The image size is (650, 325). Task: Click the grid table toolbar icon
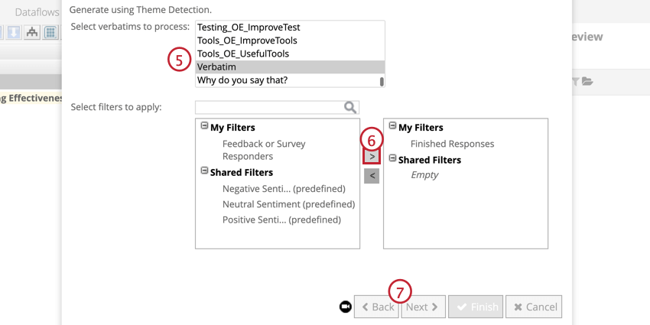point(50,32)
